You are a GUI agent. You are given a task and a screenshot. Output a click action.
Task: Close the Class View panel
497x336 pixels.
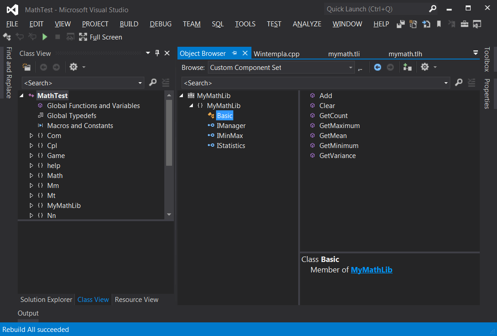tap(167, 53)
